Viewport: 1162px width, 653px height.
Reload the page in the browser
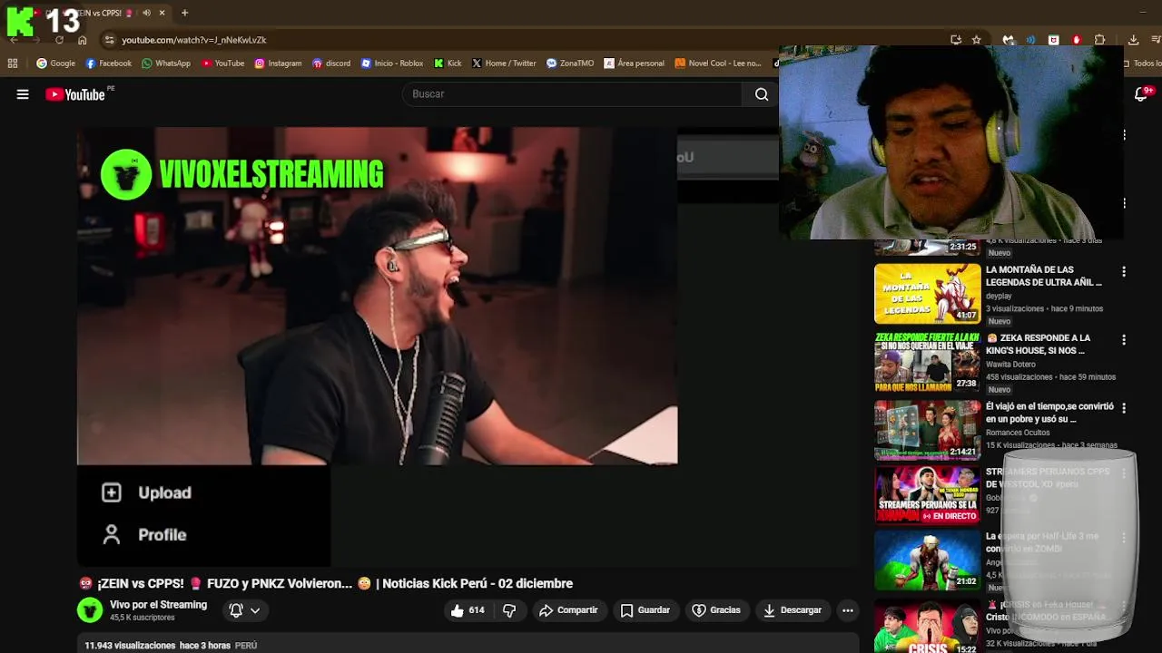(x=59, y=40)
